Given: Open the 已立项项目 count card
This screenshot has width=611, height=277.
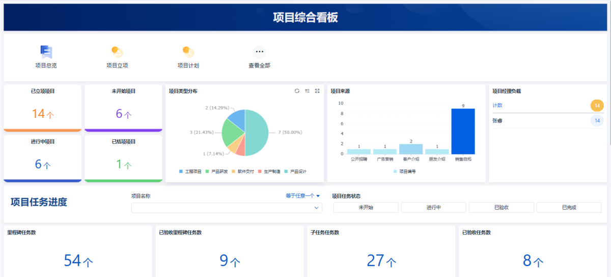Looking at the screenshot, I should point(42,108).
